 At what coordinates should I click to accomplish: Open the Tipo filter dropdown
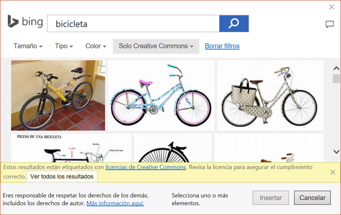point(64,46)
